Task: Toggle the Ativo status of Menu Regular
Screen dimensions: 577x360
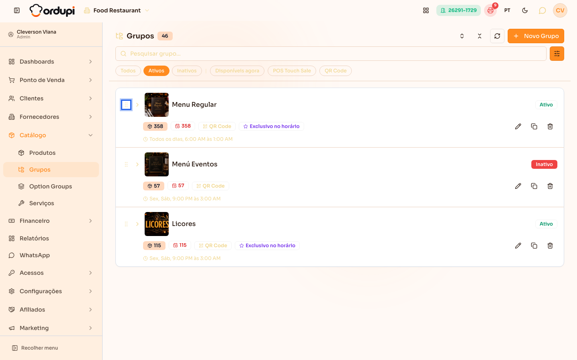Action: pos(546,105)
